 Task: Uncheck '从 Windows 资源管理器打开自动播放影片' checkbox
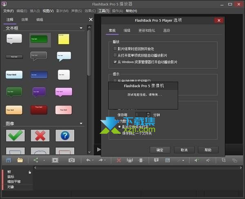click(x=115, y=62)
